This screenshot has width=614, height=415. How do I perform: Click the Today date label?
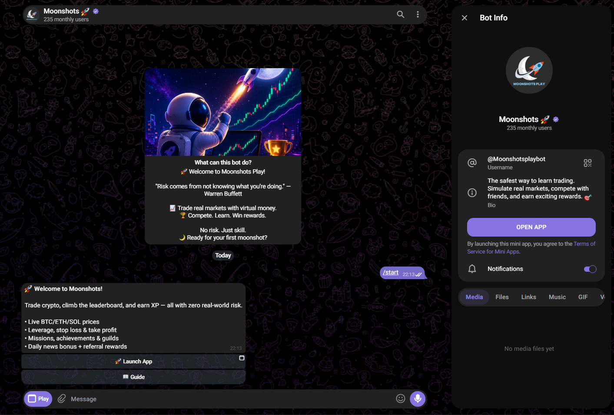point(223,255)
